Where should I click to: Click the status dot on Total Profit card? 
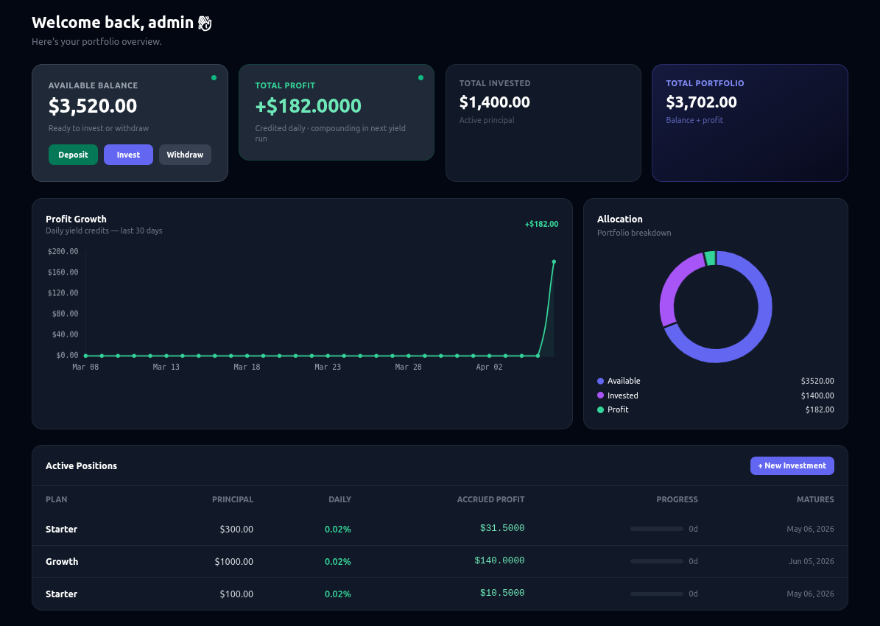tap(420, 77)
